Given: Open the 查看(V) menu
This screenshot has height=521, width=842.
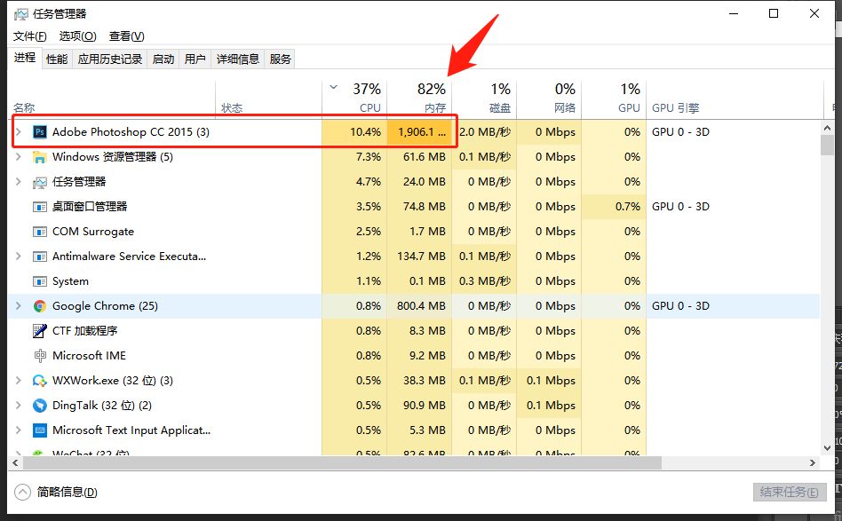Looking at the screenshot, I should pos(127,36).
